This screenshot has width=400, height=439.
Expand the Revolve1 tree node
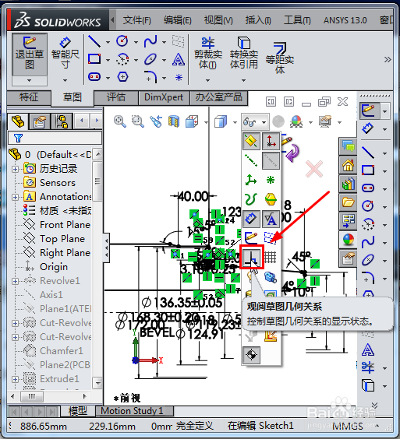click(x=15, y=281)
